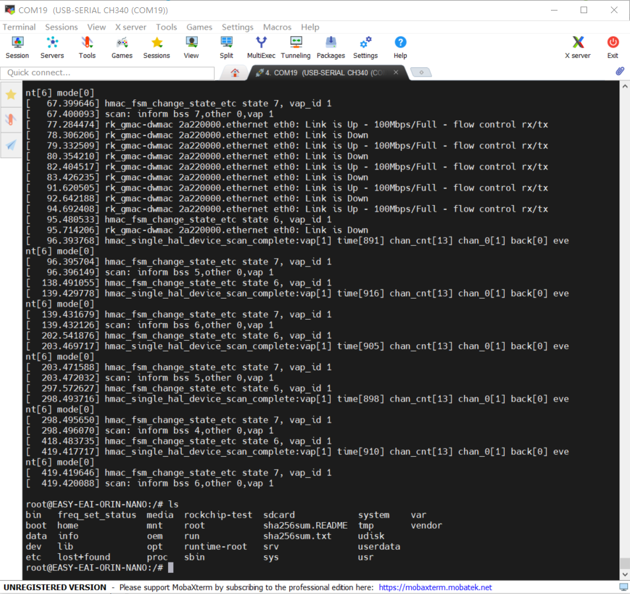Click the sha256sum.README file name
The height and width of the screenshot is (594, 630).
pyautogui.click(x=305, y=525)
